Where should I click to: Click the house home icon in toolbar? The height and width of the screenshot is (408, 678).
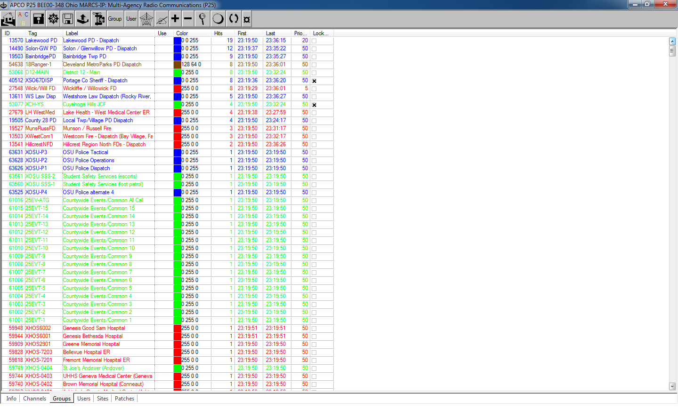(x=8, y=19)
